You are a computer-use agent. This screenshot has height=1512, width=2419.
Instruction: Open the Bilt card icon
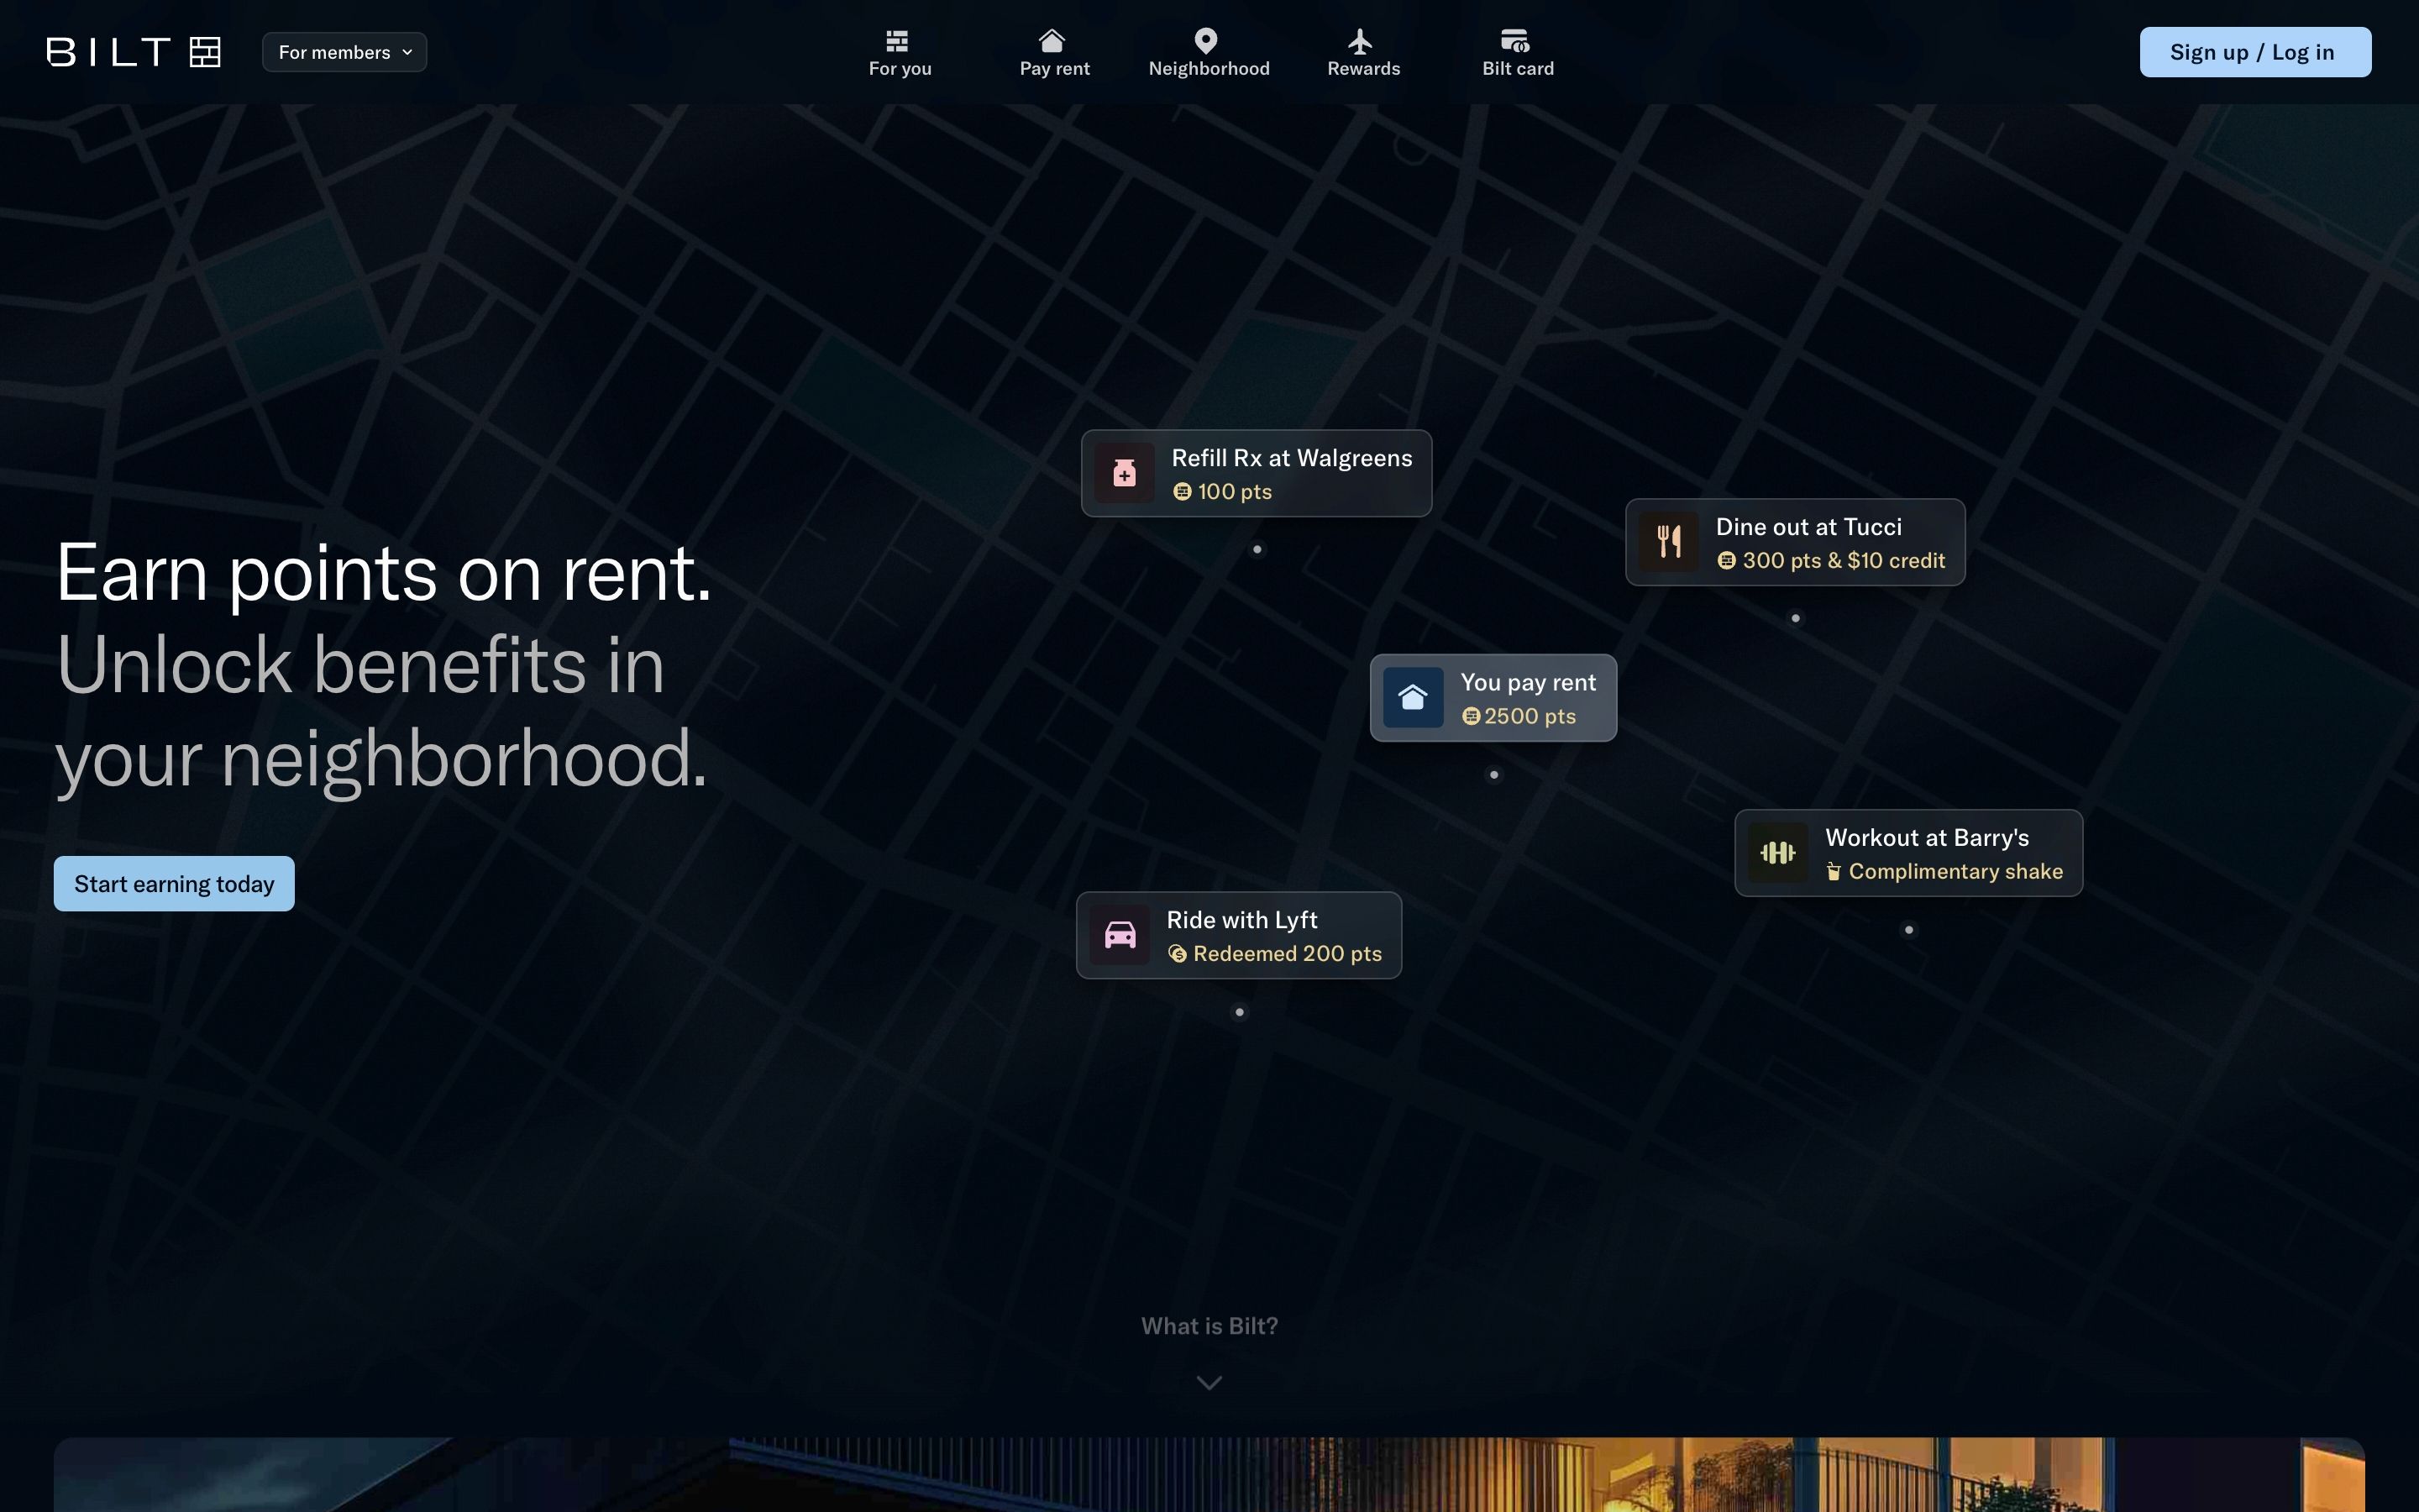(1514, 41)
